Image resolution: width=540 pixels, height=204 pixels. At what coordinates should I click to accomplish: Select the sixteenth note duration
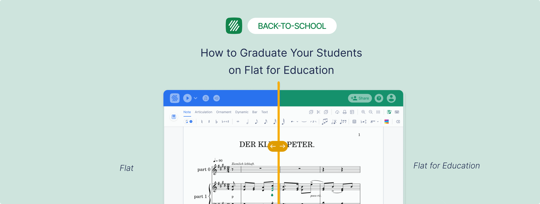(266, 122)
